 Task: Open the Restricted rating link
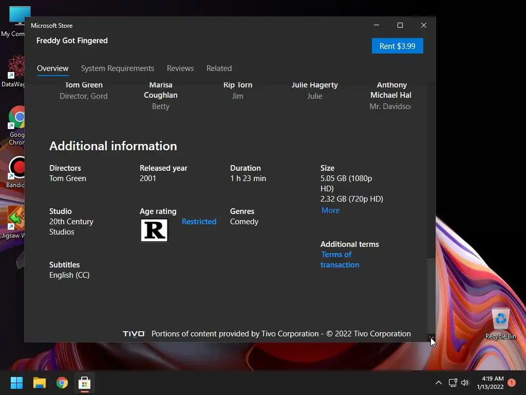point(199,222)
